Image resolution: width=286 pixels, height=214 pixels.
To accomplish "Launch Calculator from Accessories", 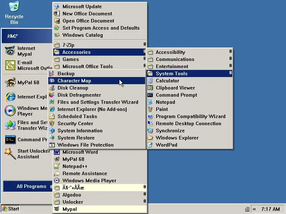I will [189, 81].
